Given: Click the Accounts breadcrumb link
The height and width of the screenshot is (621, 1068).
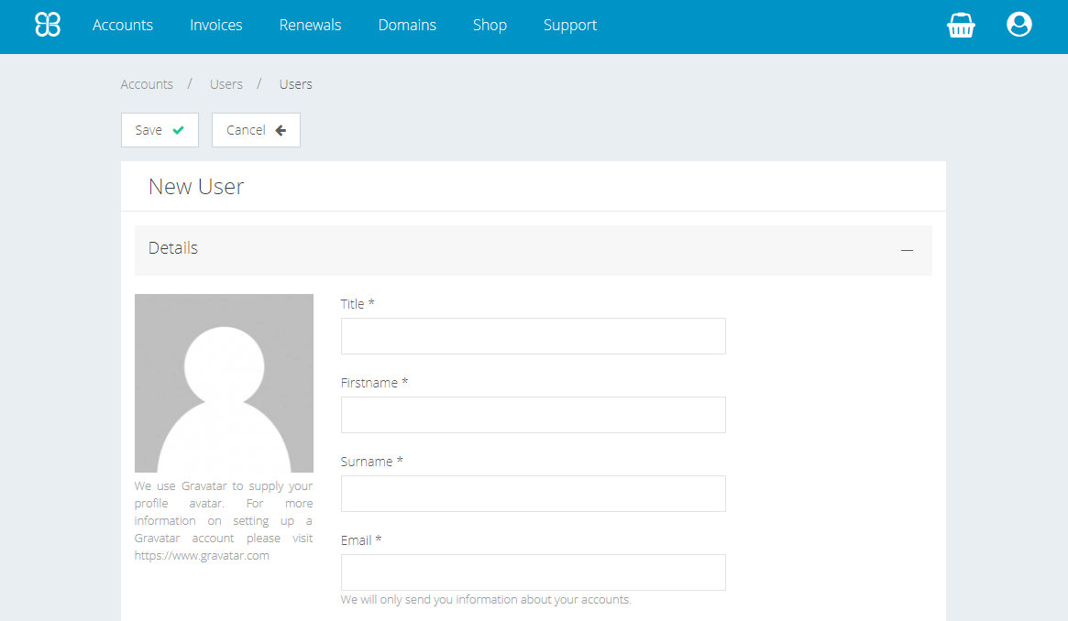Looking at the screenshot, I should pyautogui.click(x=147, y=84).
